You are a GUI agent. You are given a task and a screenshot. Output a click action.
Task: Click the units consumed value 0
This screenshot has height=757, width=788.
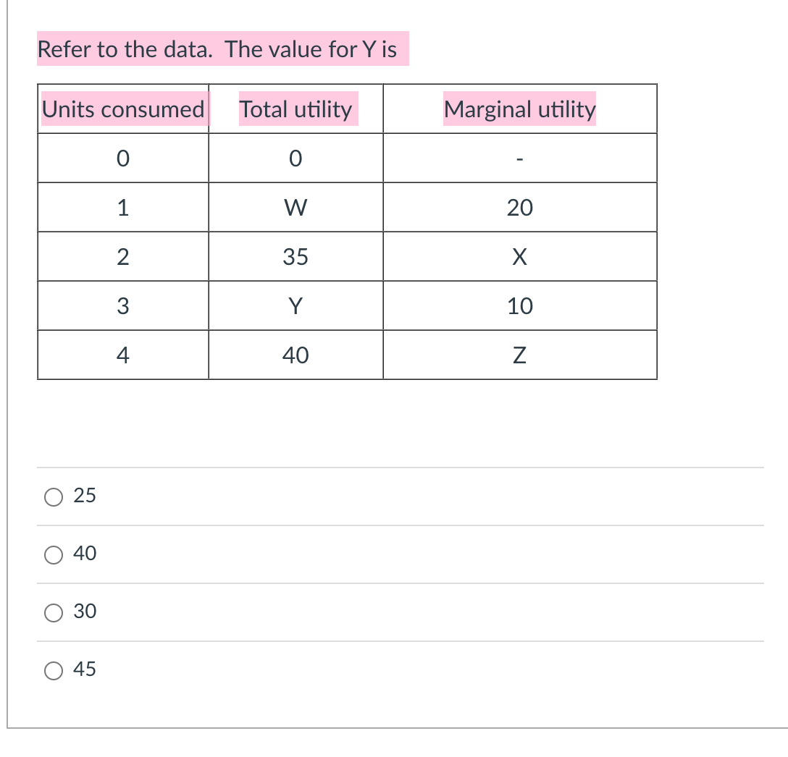122,158
